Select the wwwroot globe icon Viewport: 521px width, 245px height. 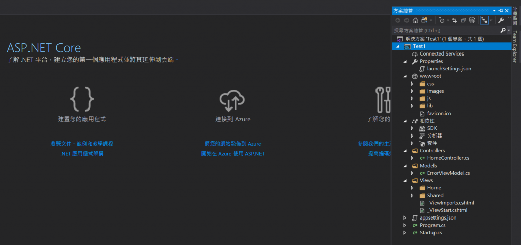click(414, 76)
